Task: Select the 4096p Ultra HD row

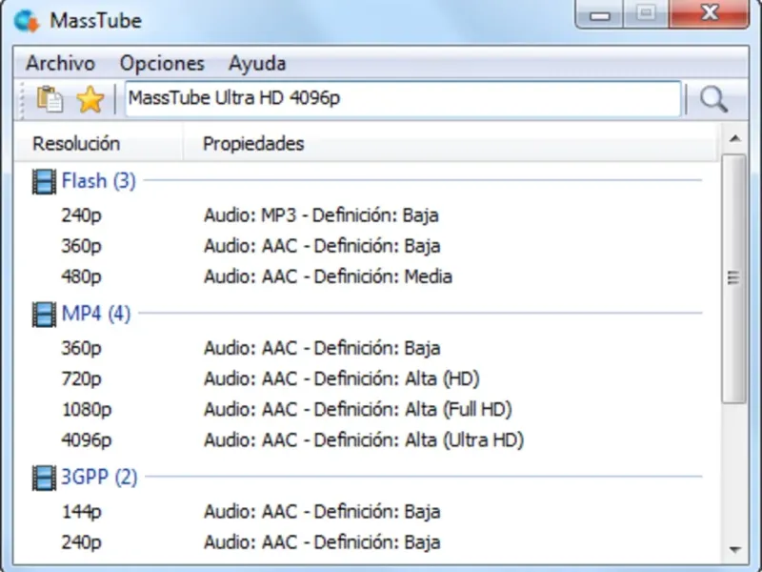Action: coord(367,440)
